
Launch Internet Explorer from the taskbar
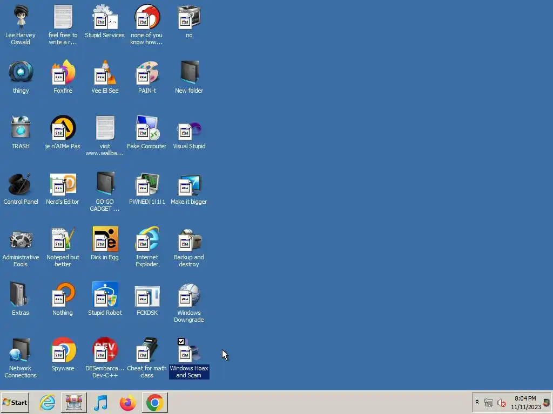(x=47, y=403)
